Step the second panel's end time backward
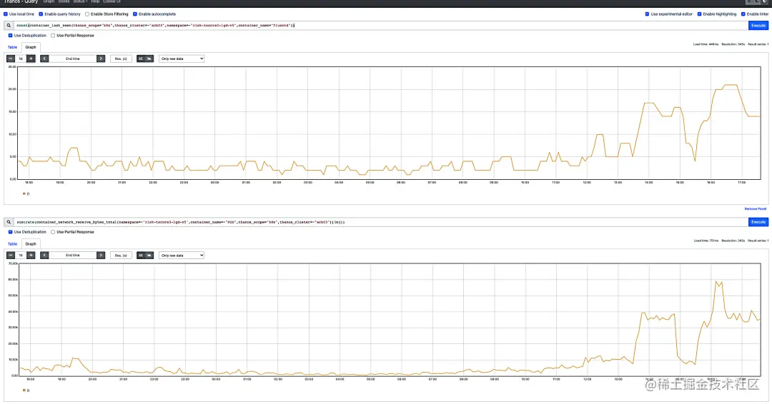 tap(44, 255)
